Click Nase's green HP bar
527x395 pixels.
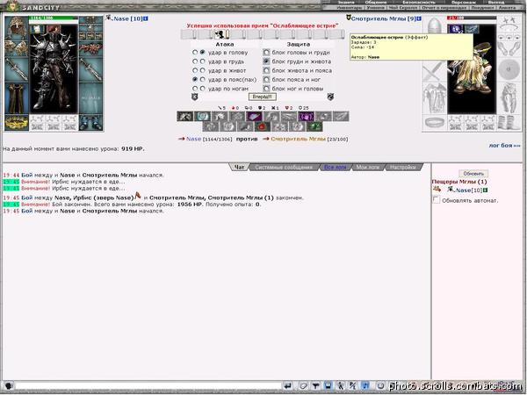coord(54,18)
